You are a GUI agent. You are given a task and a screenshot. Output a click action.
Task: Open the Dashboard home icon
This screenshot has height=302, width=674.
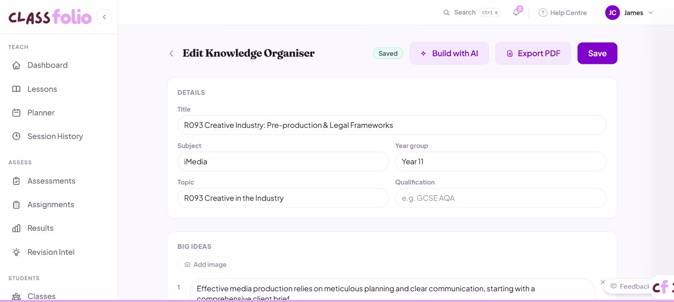16,65
